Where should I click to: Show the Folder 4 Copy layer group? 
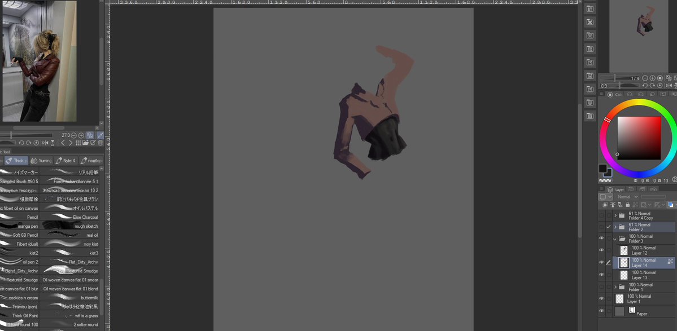pos(601,215)
